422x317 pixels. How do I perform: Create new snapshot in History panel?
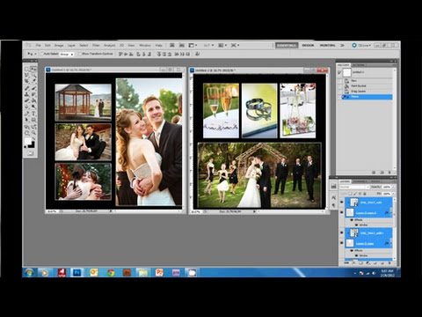pos(382,173)
